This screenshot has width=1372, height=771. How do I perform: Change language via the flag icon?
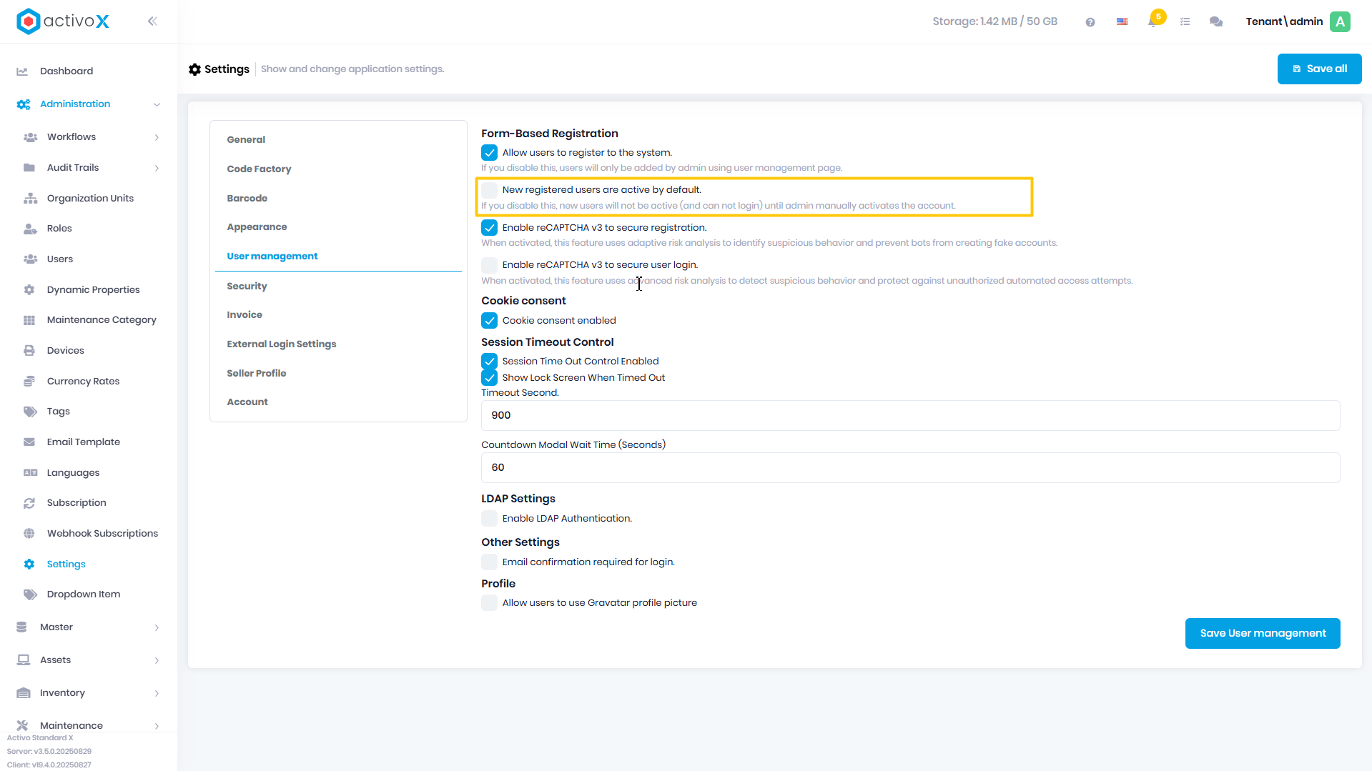(1122, 21)
